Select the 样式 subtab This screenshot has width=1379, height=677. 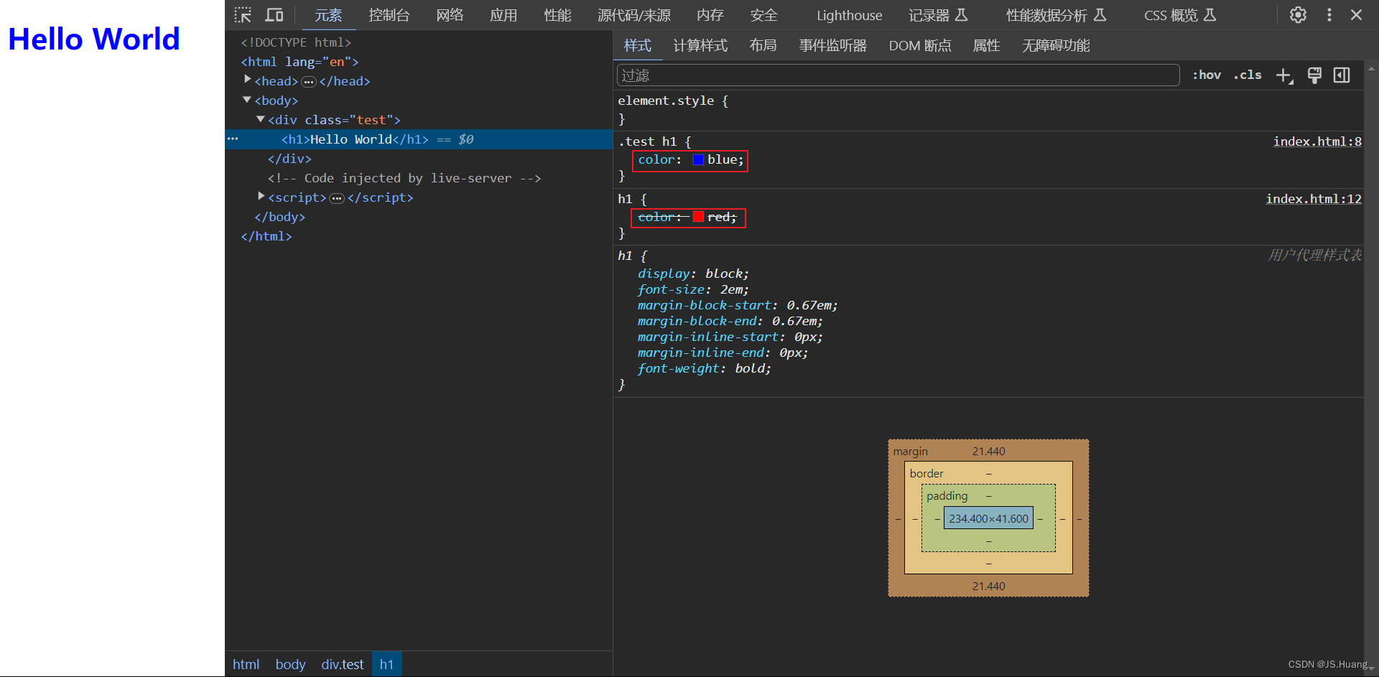point(638,45)
